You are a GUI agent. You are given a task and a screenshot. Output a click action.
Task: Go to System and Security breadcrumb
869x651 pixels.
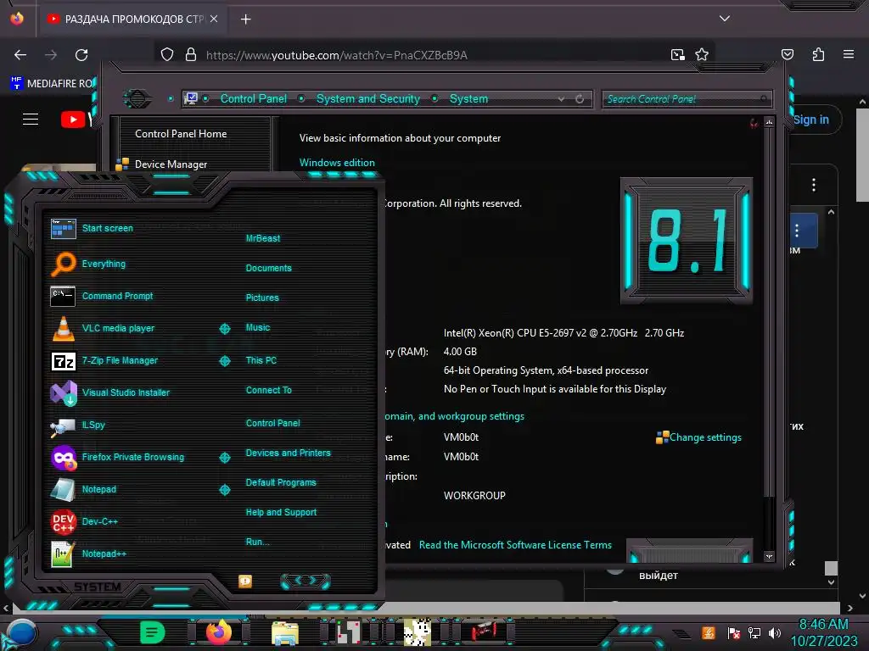point(368,98)
